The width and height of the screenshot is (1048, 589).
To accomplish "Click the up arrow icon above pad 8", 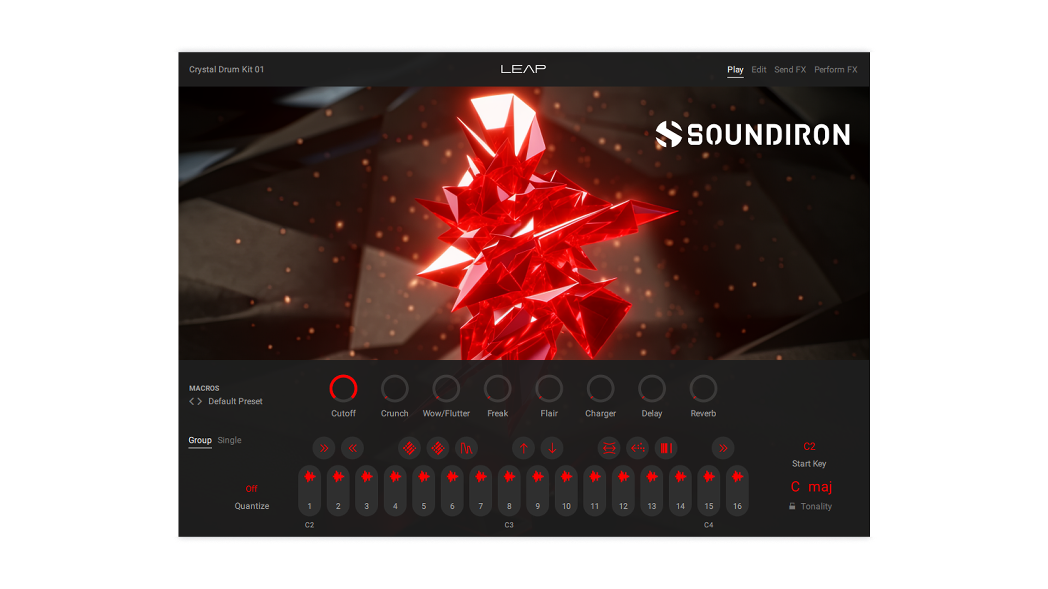I will pos(523,448).
